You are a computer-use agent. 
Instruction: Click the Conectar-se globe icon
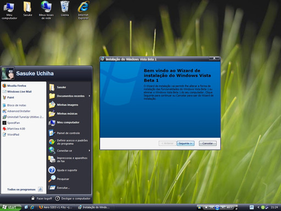point(52,151)
